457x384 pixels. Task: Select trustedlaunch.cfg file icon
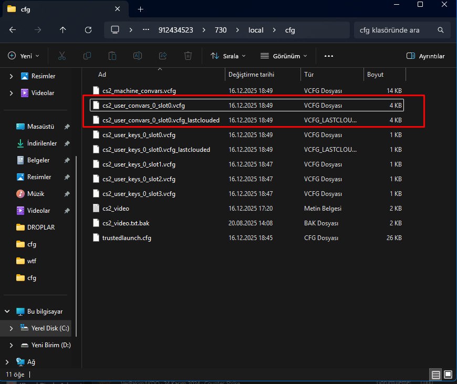click(96, 237)
